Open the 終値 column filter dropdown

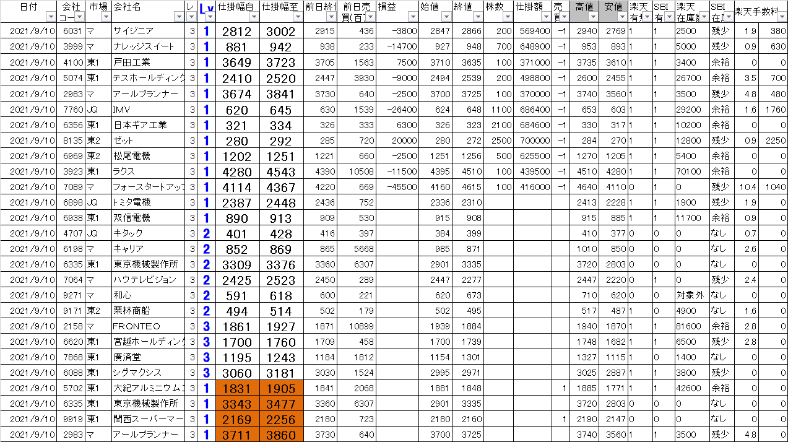[x=479, y=18]
